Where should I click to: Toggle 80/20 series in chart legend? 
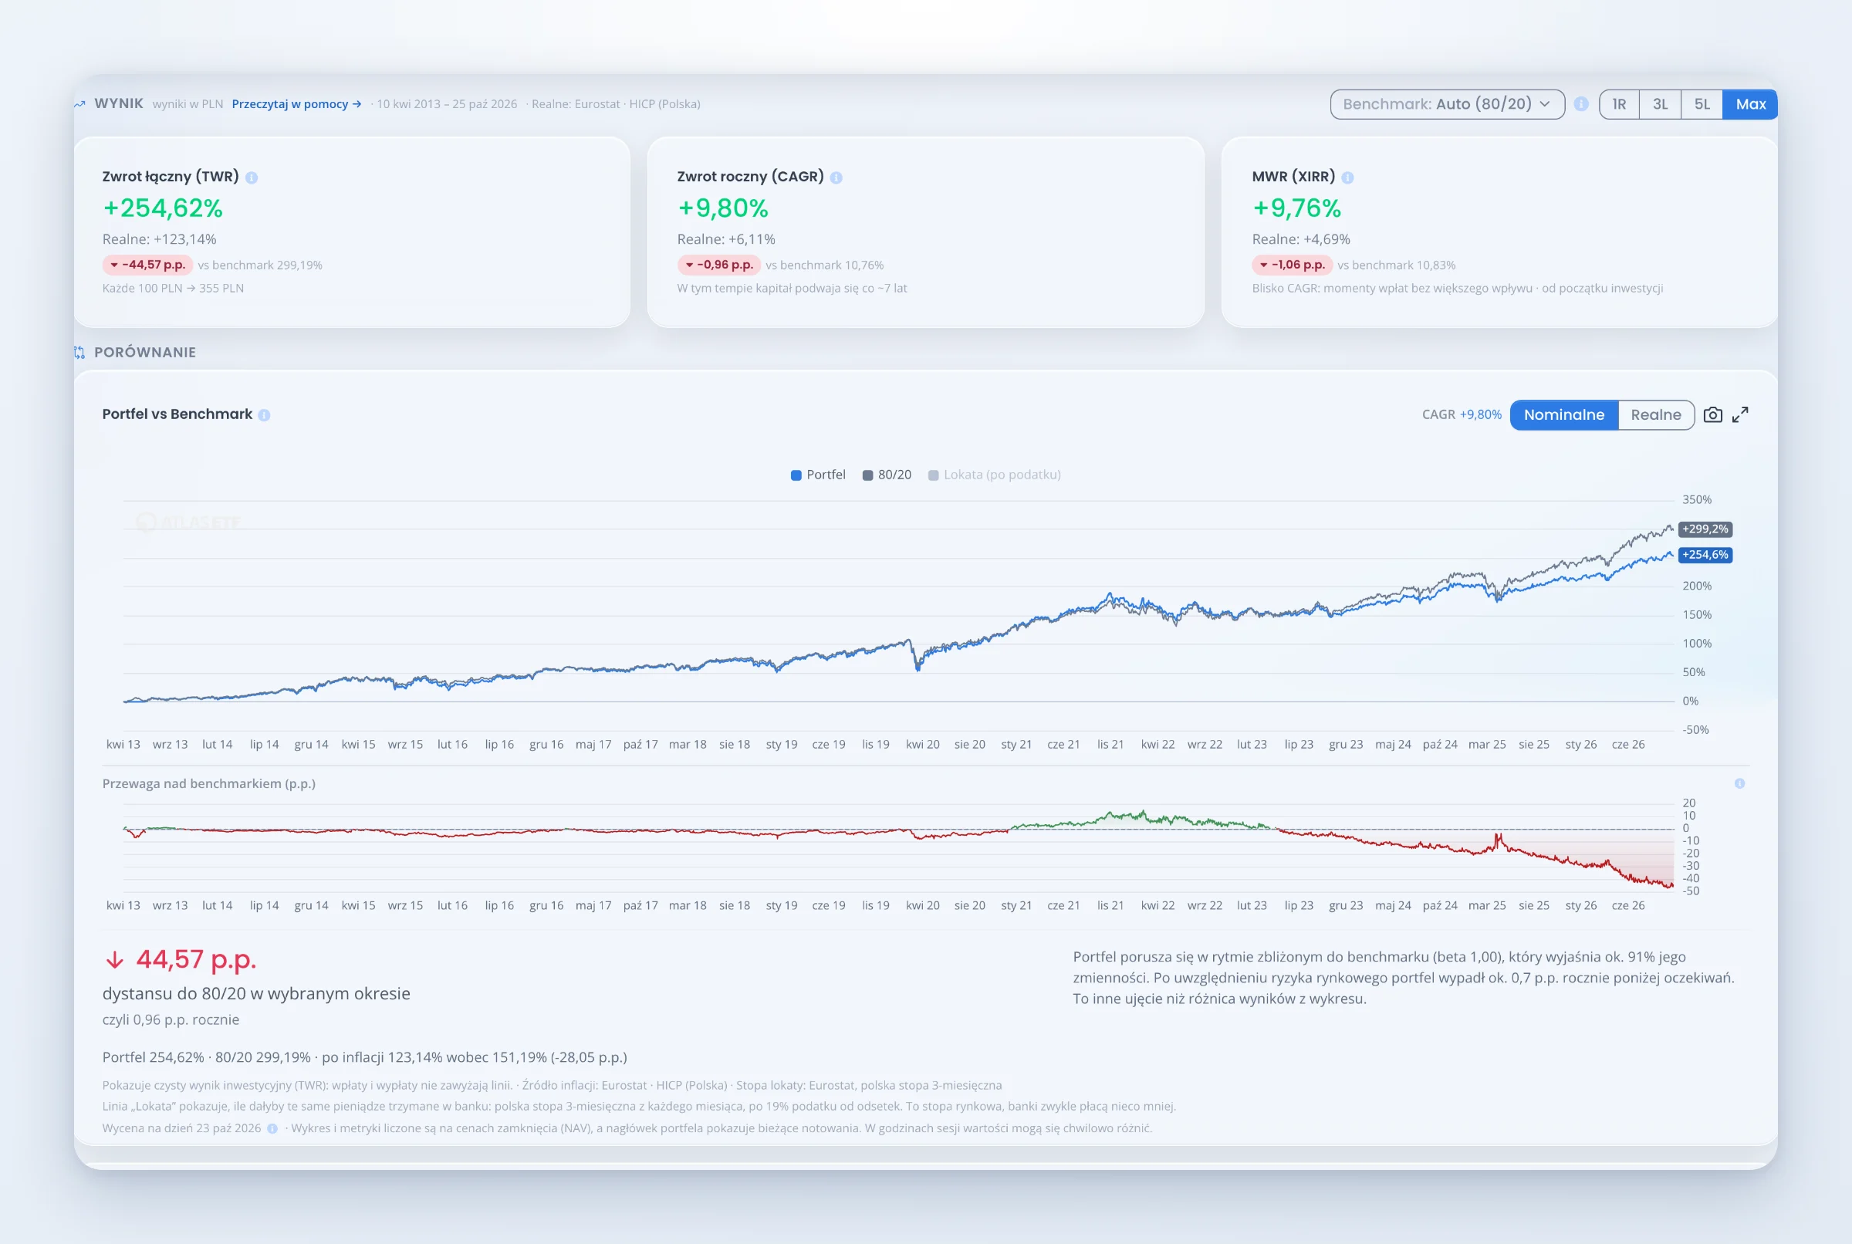click(x=887, y=475)
